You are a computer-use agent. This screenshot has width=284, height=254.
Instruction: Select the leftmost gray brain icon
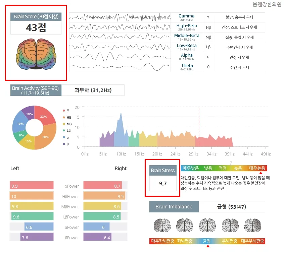click(162, 225)
